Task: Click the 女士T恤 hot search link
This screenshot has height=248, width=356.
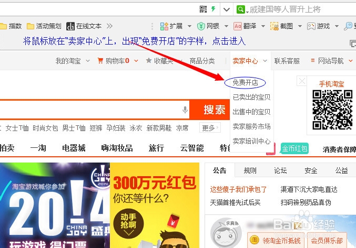Action: [17, 128]
